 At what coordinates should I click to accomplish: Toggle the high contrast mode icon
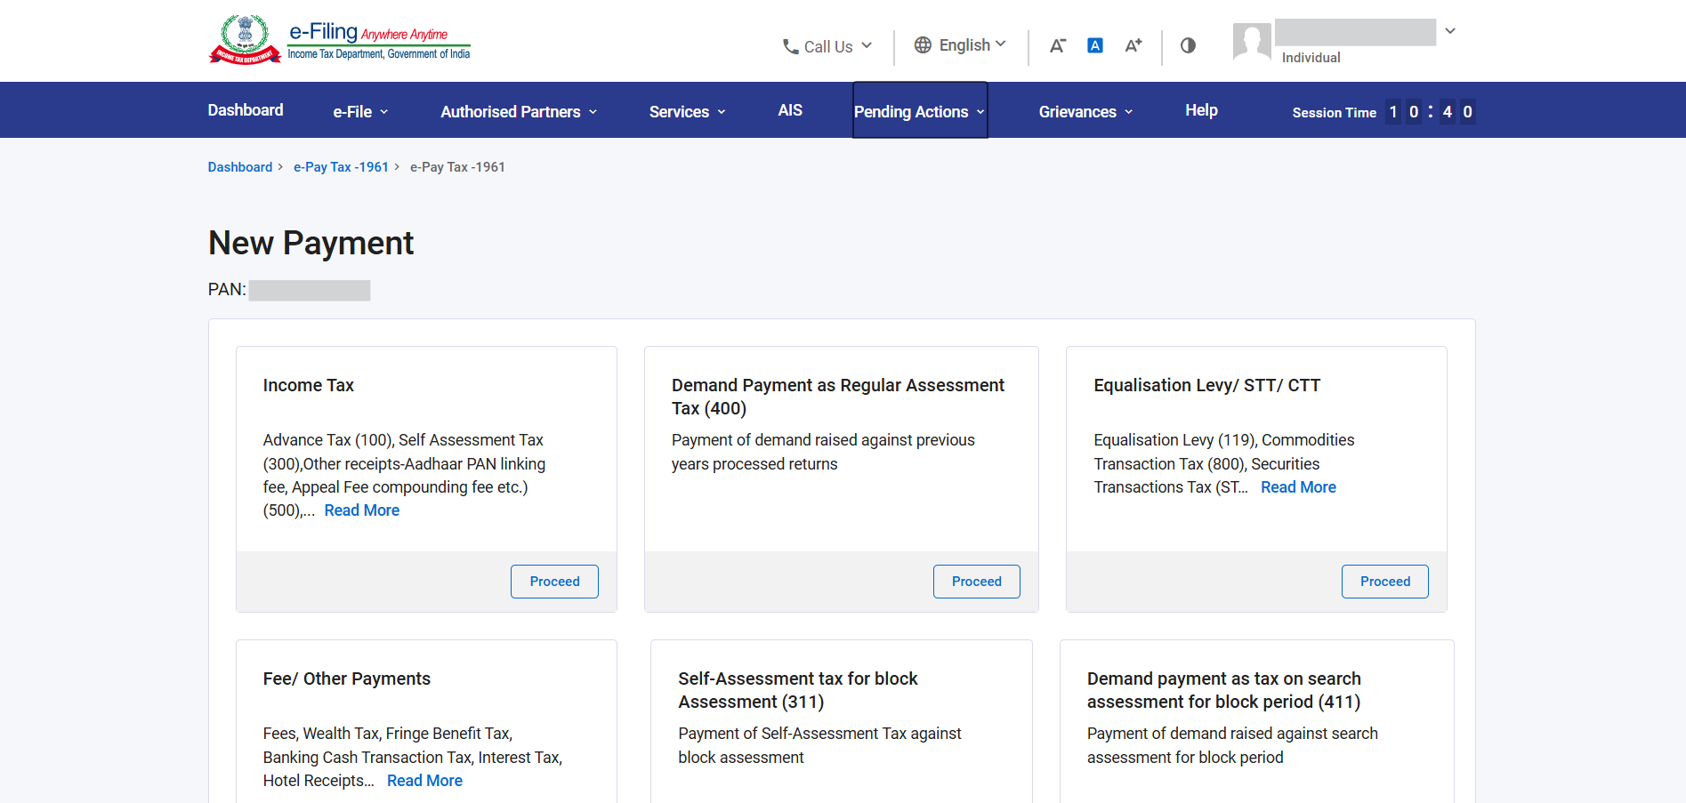(x=1188, y=45)
